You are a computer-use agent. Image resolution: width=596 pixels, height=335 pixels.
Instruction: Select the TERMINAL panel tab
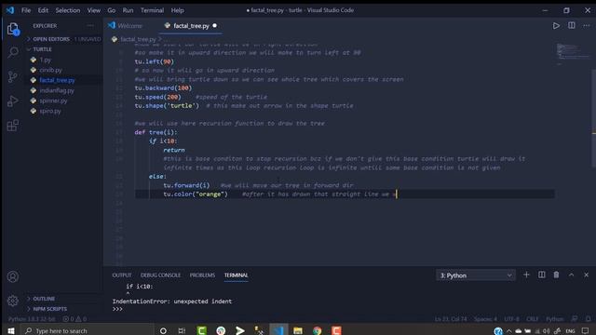tap(236, 275)
